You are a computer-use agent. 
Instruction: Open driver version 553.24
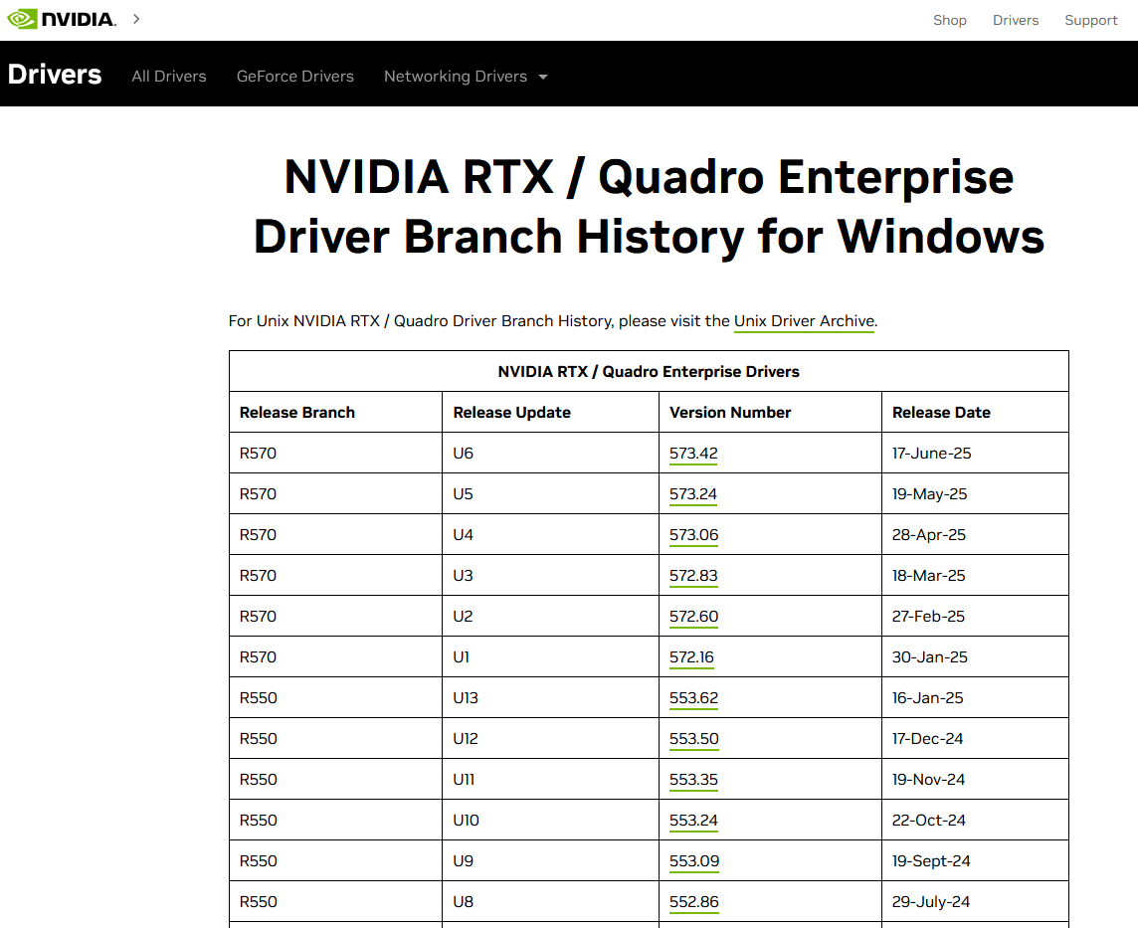pyautogui.click(x=693, y=820)
